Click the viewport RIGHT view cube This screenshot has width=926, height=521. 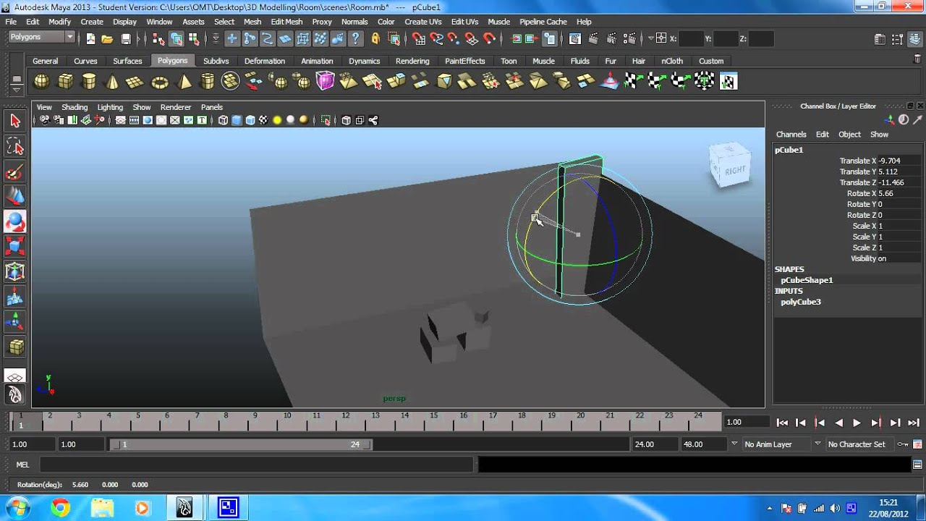coord(730,166)
